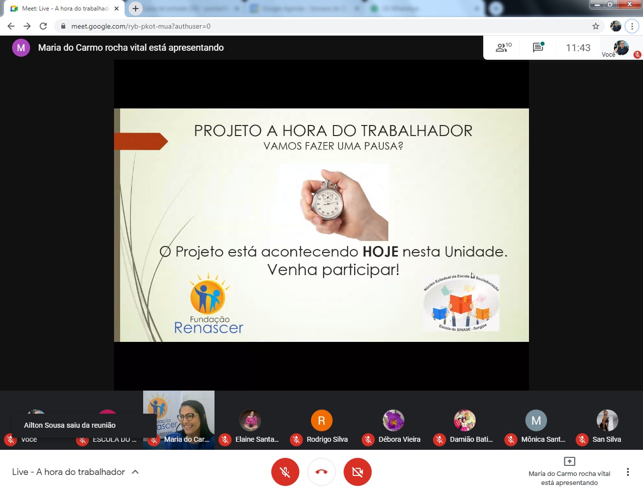Open the chat panel in Meet

(x=538, y=47)
